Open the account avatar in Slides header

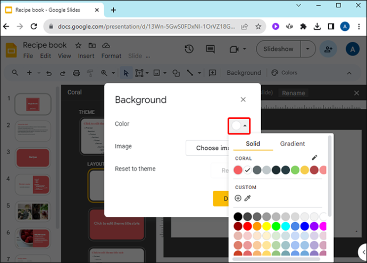353,49
